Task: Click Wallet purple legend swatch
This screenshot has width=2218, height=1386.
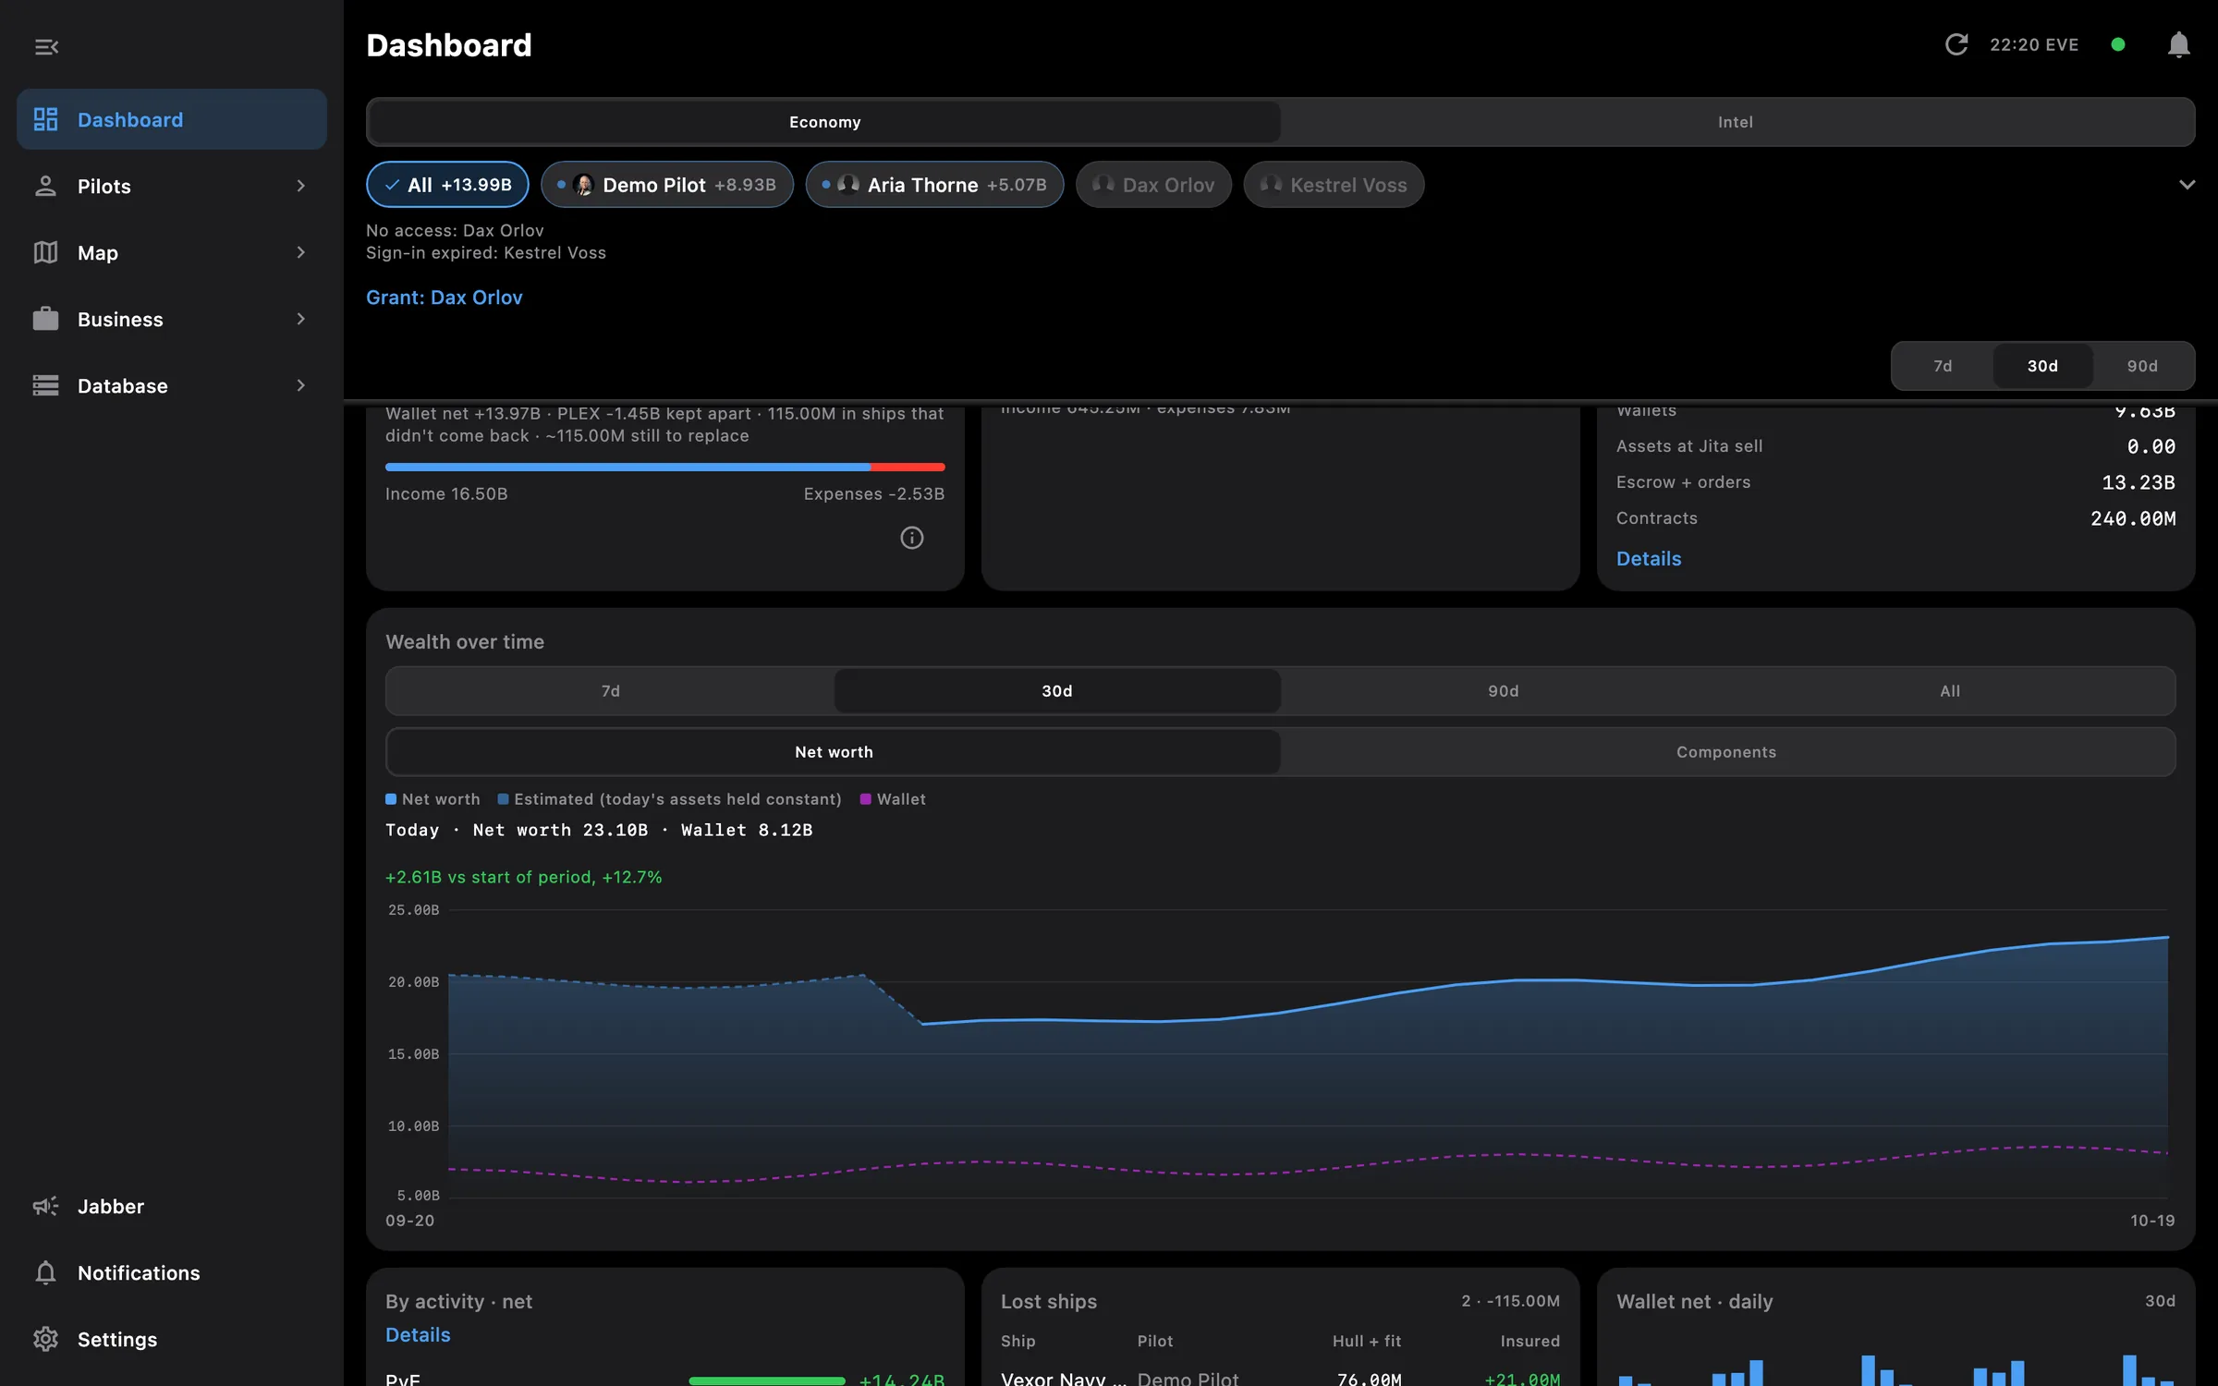Action: pos(866,799)
